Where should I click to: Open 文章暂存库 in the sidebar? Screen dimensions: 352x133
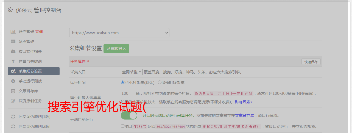(x=28, y=91)
